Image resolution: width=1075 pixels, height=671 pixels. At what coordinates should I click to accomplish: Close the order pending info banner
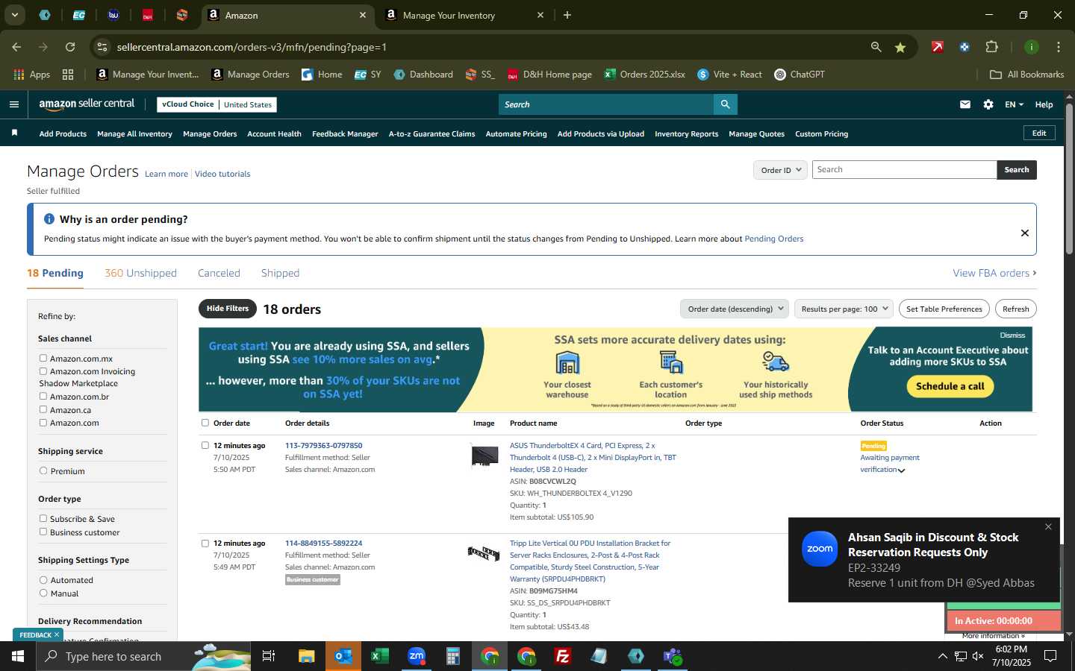point(1024,233)
